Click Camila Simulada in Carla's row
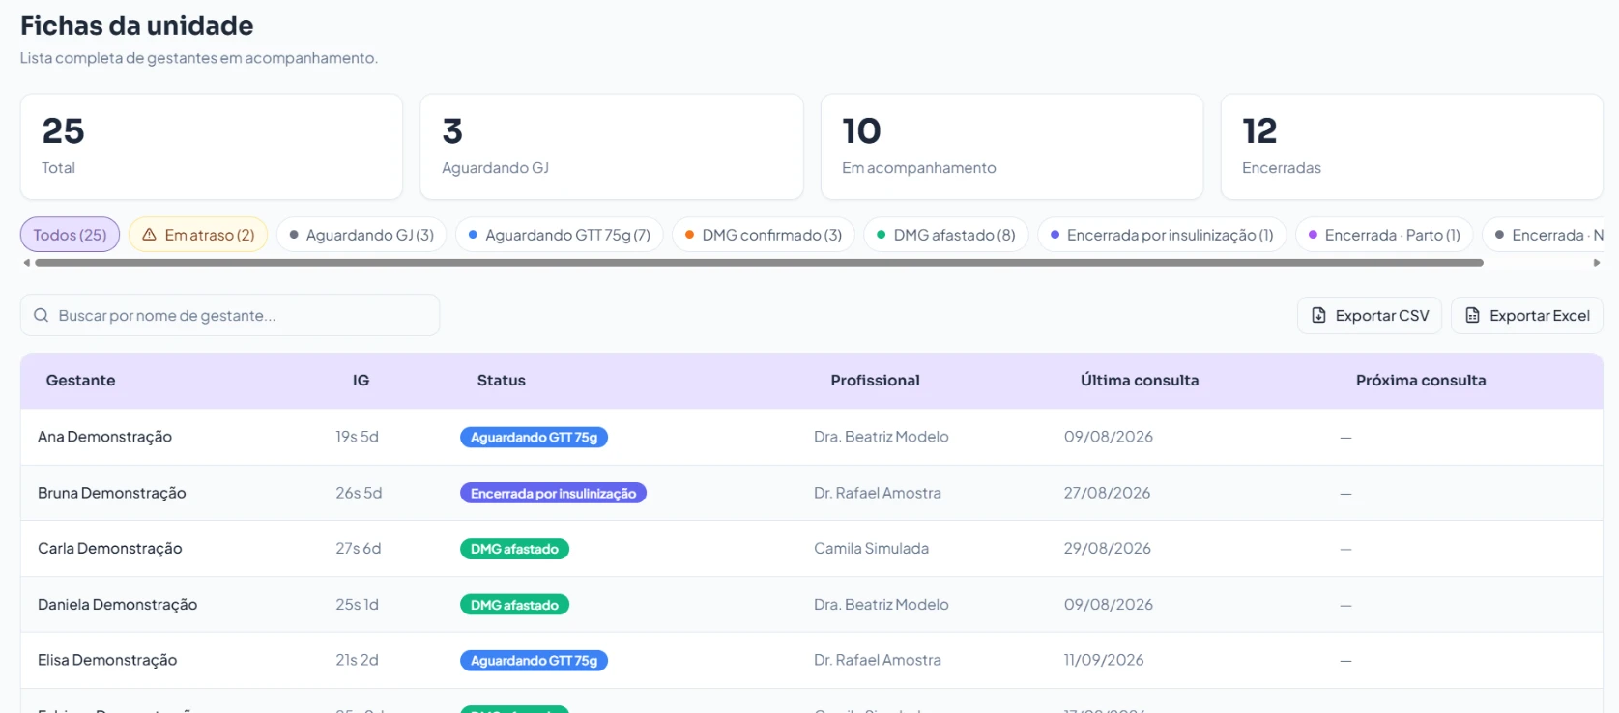The image size is (1619, 713). click(871, 549)
